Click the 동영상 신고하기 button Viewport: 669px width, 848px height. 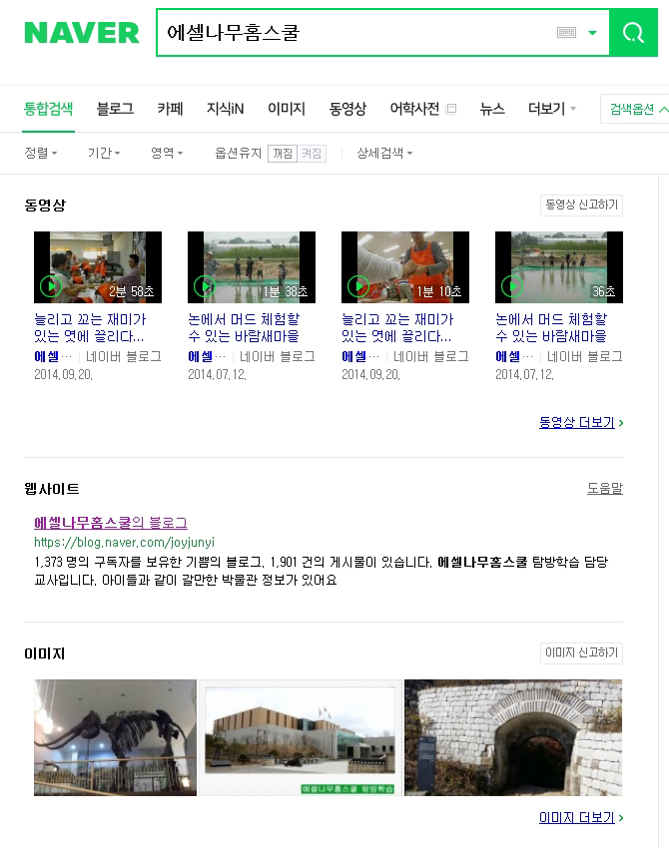tap(581, 205)
